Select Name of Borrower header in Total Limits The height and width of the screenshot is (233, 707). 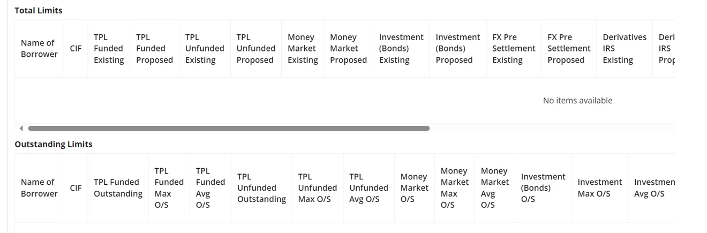coord(39,49)
